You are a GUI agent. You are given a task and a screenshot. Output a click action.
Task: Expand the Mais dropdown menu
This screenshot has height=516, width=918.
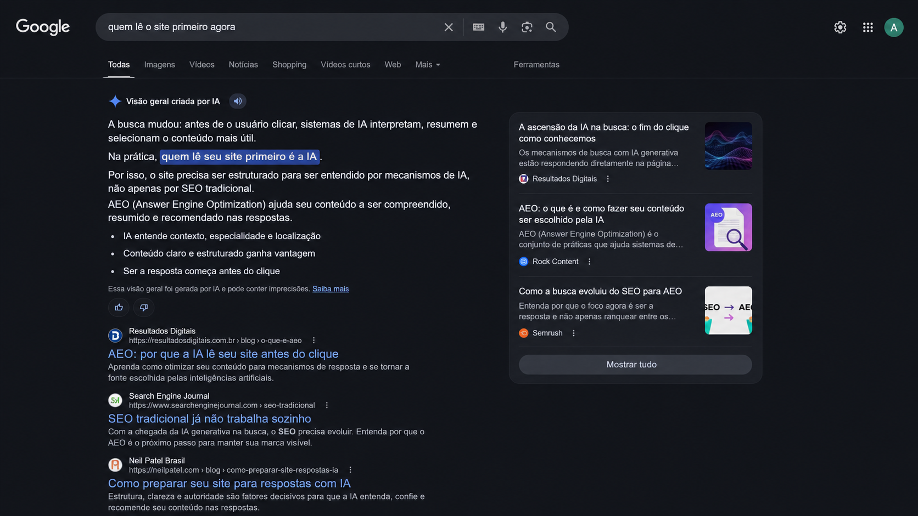pyautogui.click(x=428, y=65)
